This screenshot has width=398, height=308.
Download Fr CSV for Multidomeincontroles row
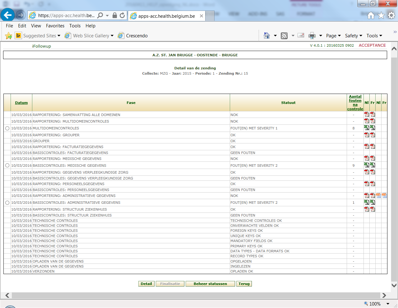373,128
